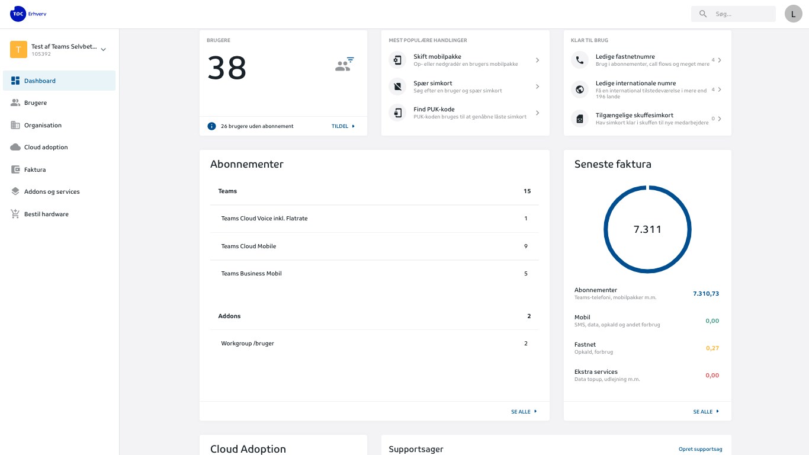Open Ledige fastnetnumre chevron arrow
Image resolution: width=809 pixels, height=455 pixels.
pyautogui.click(x=720, y=60)
